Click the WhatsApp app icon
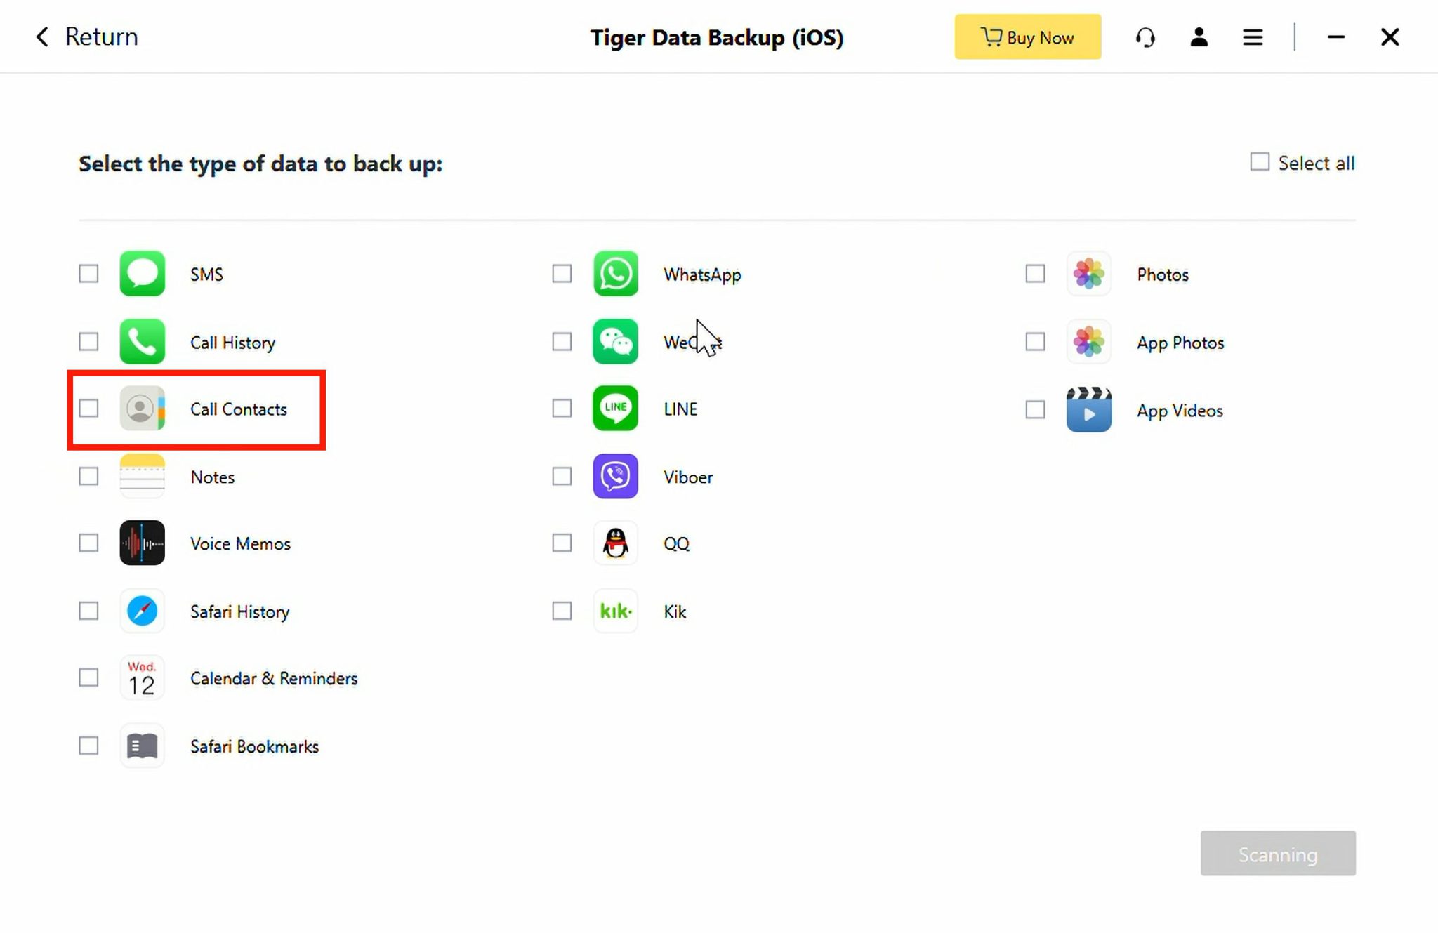1438x933 pixels. (615, 274)
